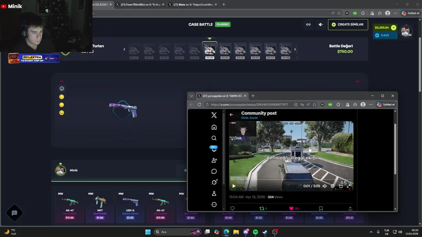Seek on the video progress bar
The height and width of the screenshot is (237, 422).
[291, 180]
